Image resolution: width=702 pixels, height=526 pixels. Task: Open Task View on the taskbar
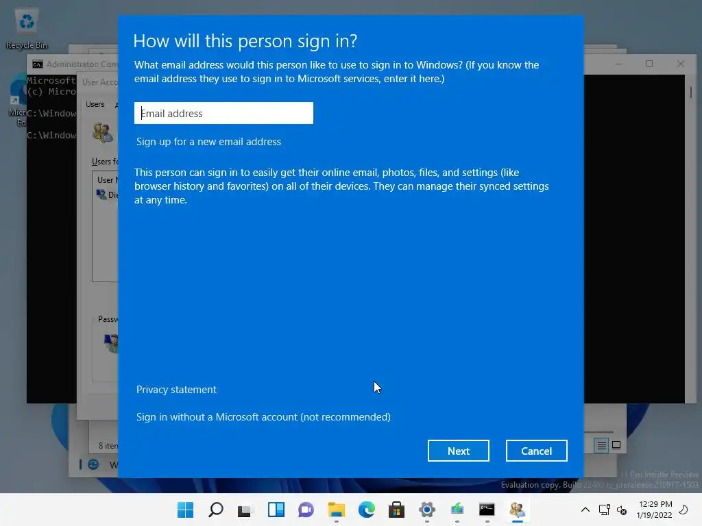[x=245, y=510]
